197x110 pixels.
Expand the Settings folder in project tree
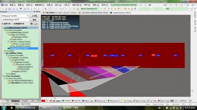[6, 74]
